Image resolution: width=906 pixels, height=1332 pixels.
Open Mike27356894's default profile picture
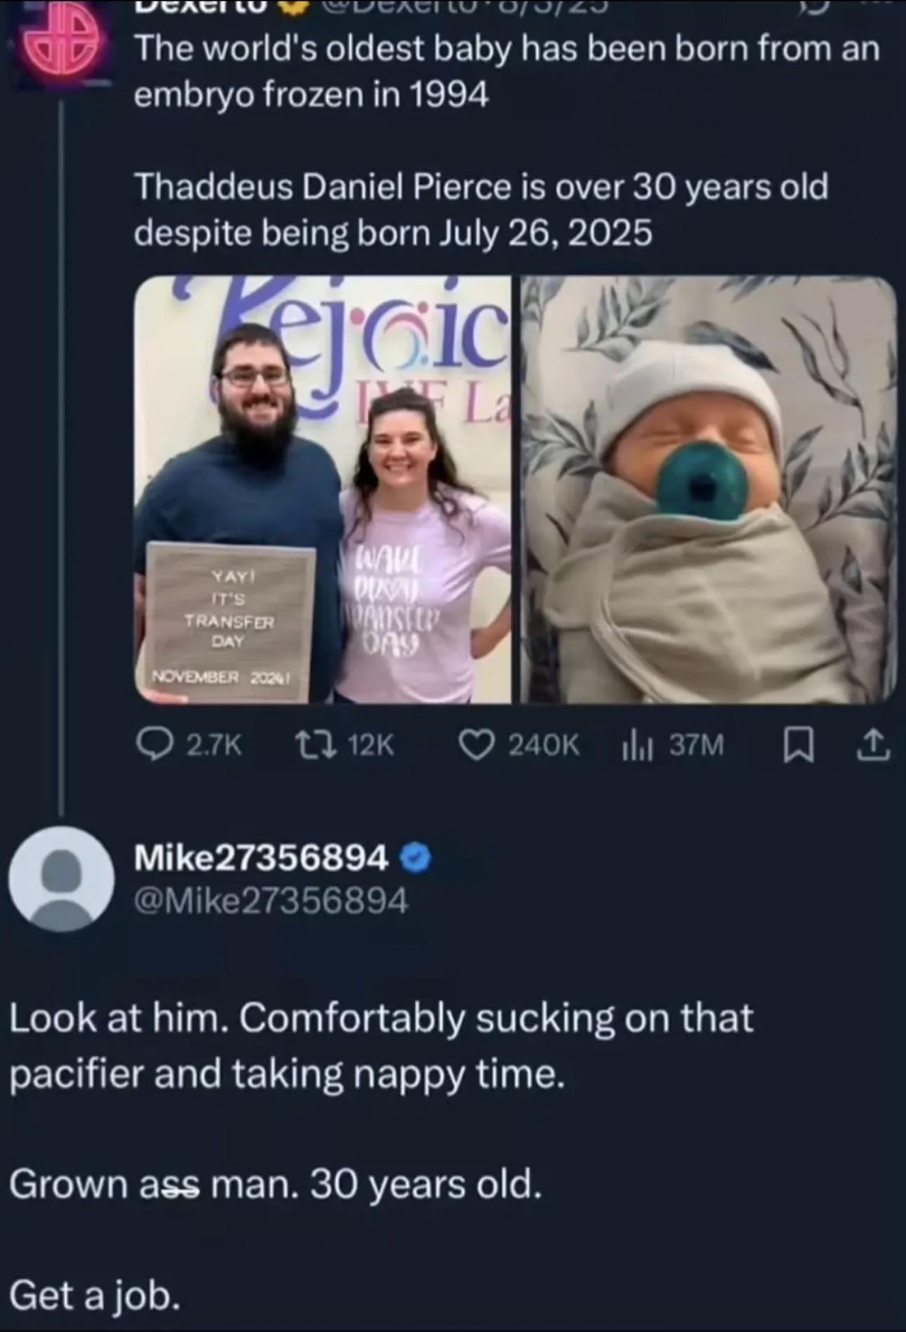62,879
